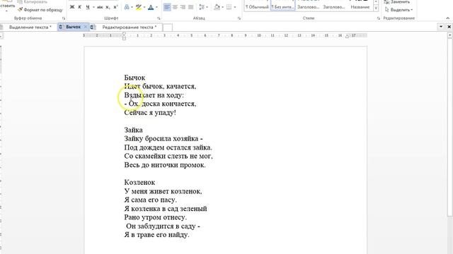Image resolution: width=453 pixels, height=254 pixels.
Task: Click Формат по образцу format painter
Action: 40,10
